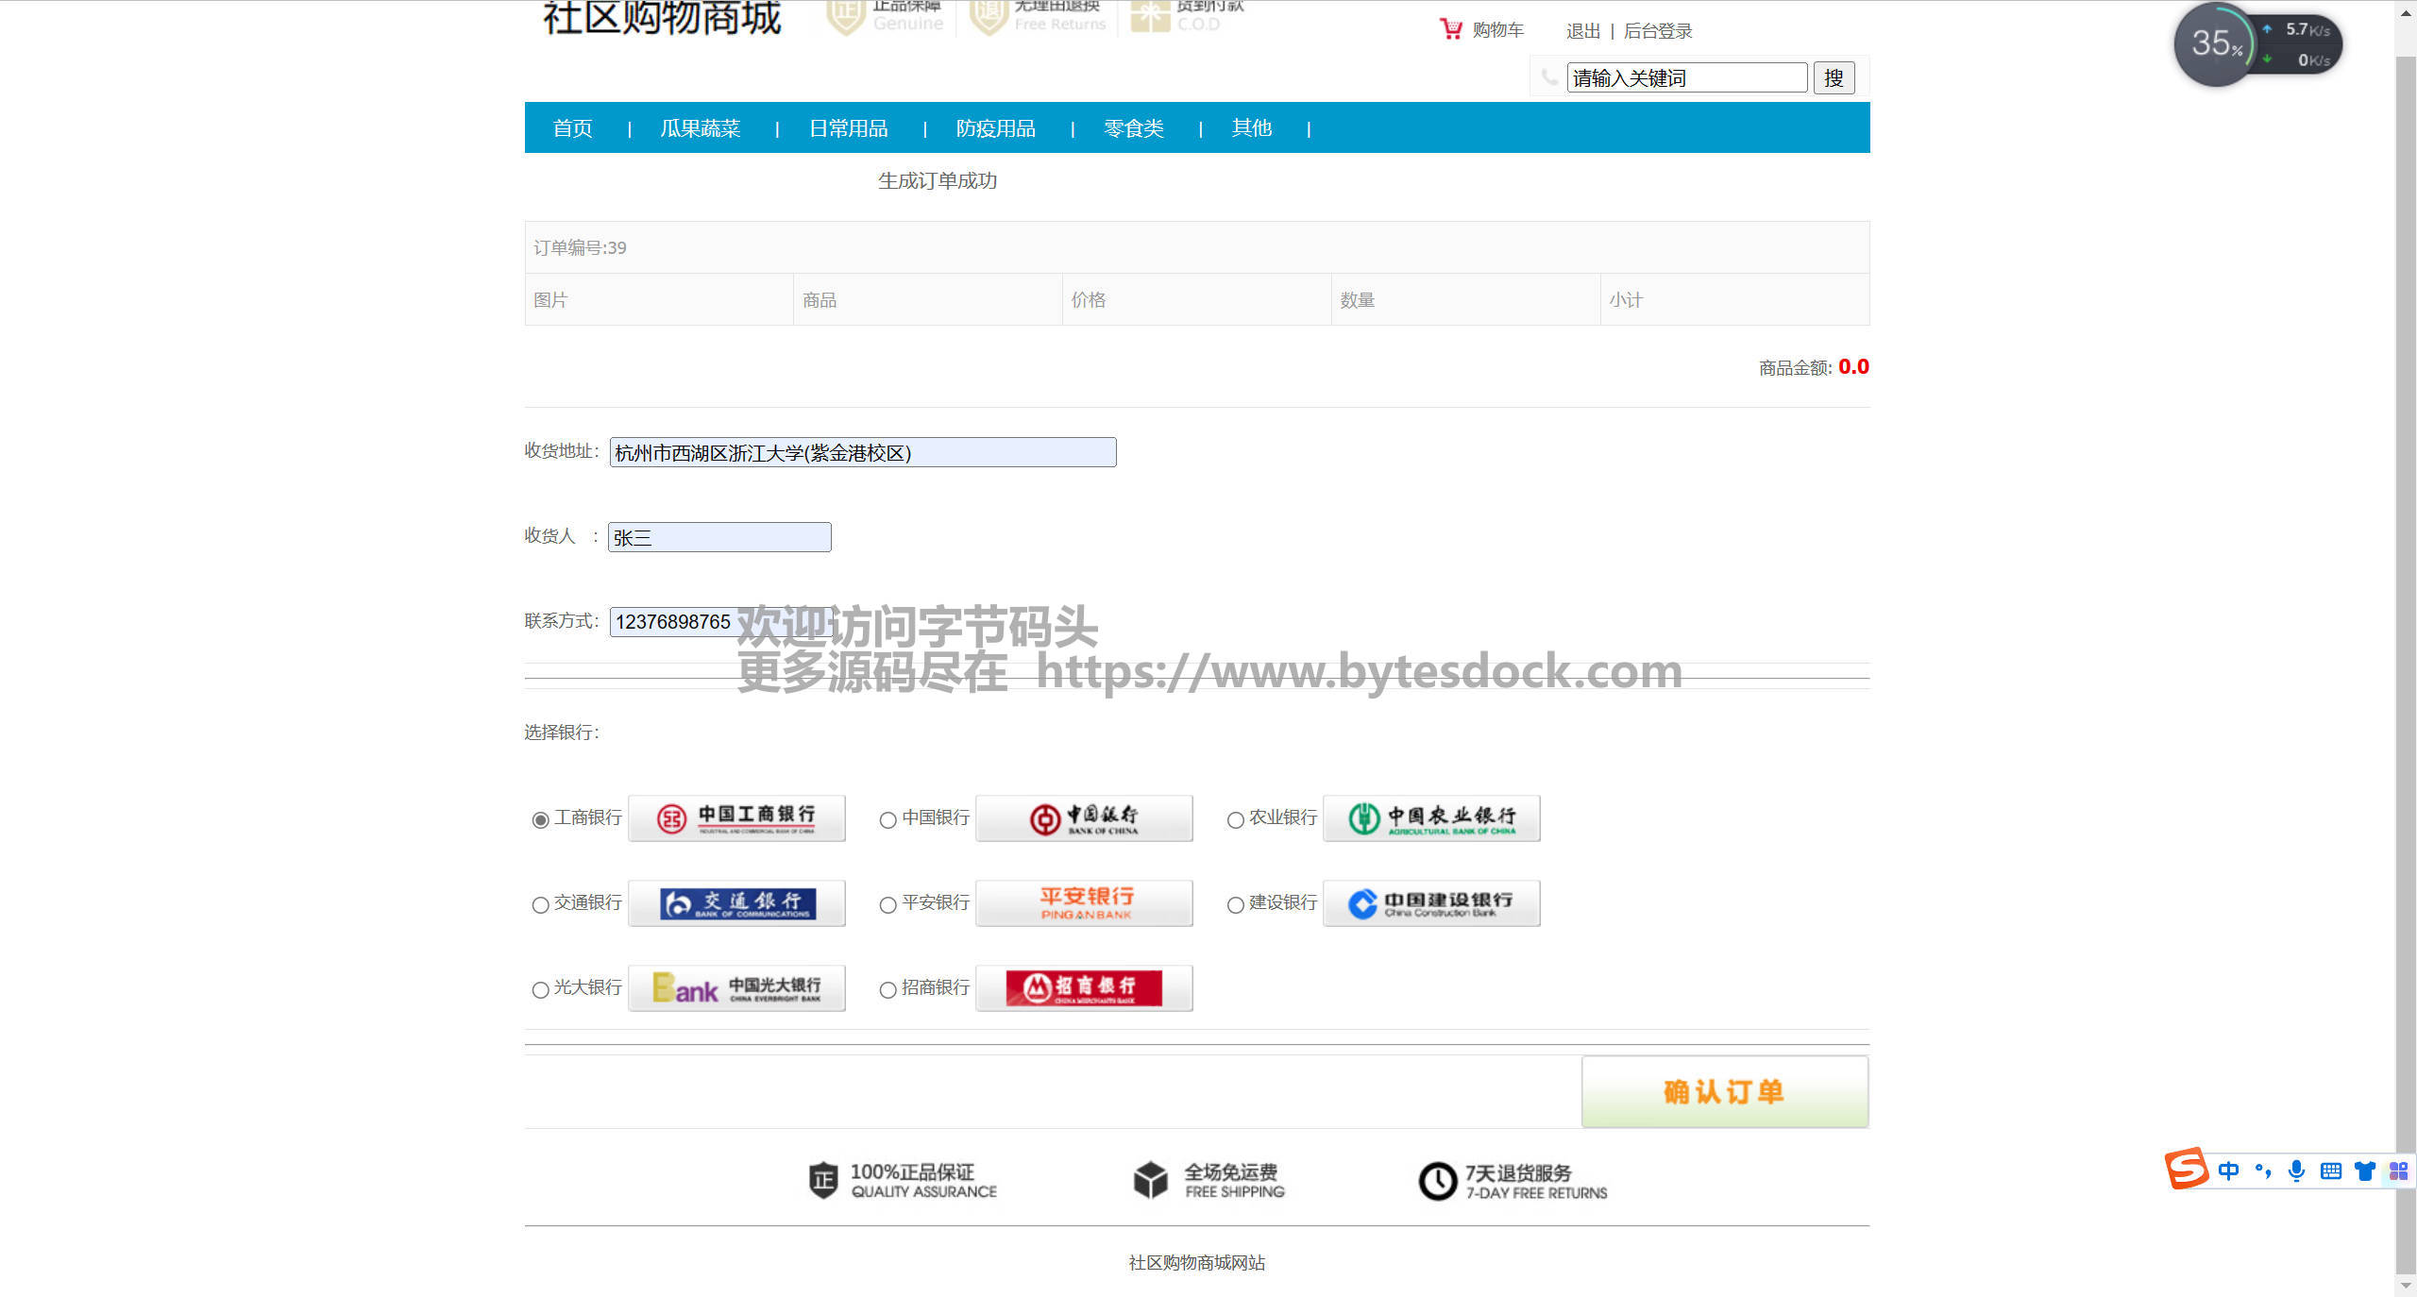
Task: Click the ICBC bank logo
Action: (736, 818)
